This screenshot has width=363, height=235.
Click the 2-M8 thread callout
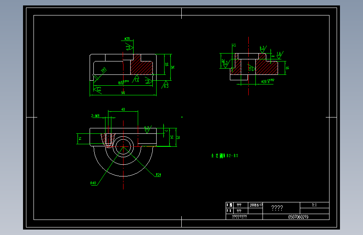[x=95, y=116]
